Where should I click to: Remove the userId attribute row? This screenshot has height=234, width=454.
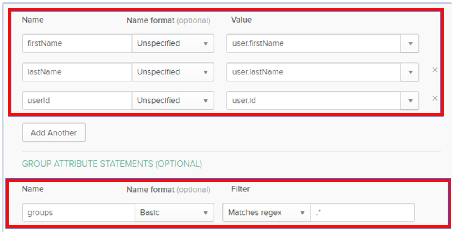pos(435,98)
